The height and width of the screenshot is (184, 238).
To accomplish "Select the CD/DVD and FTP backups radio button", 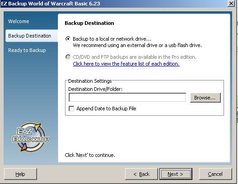I will pyautogui.click(x=68, y=57).
